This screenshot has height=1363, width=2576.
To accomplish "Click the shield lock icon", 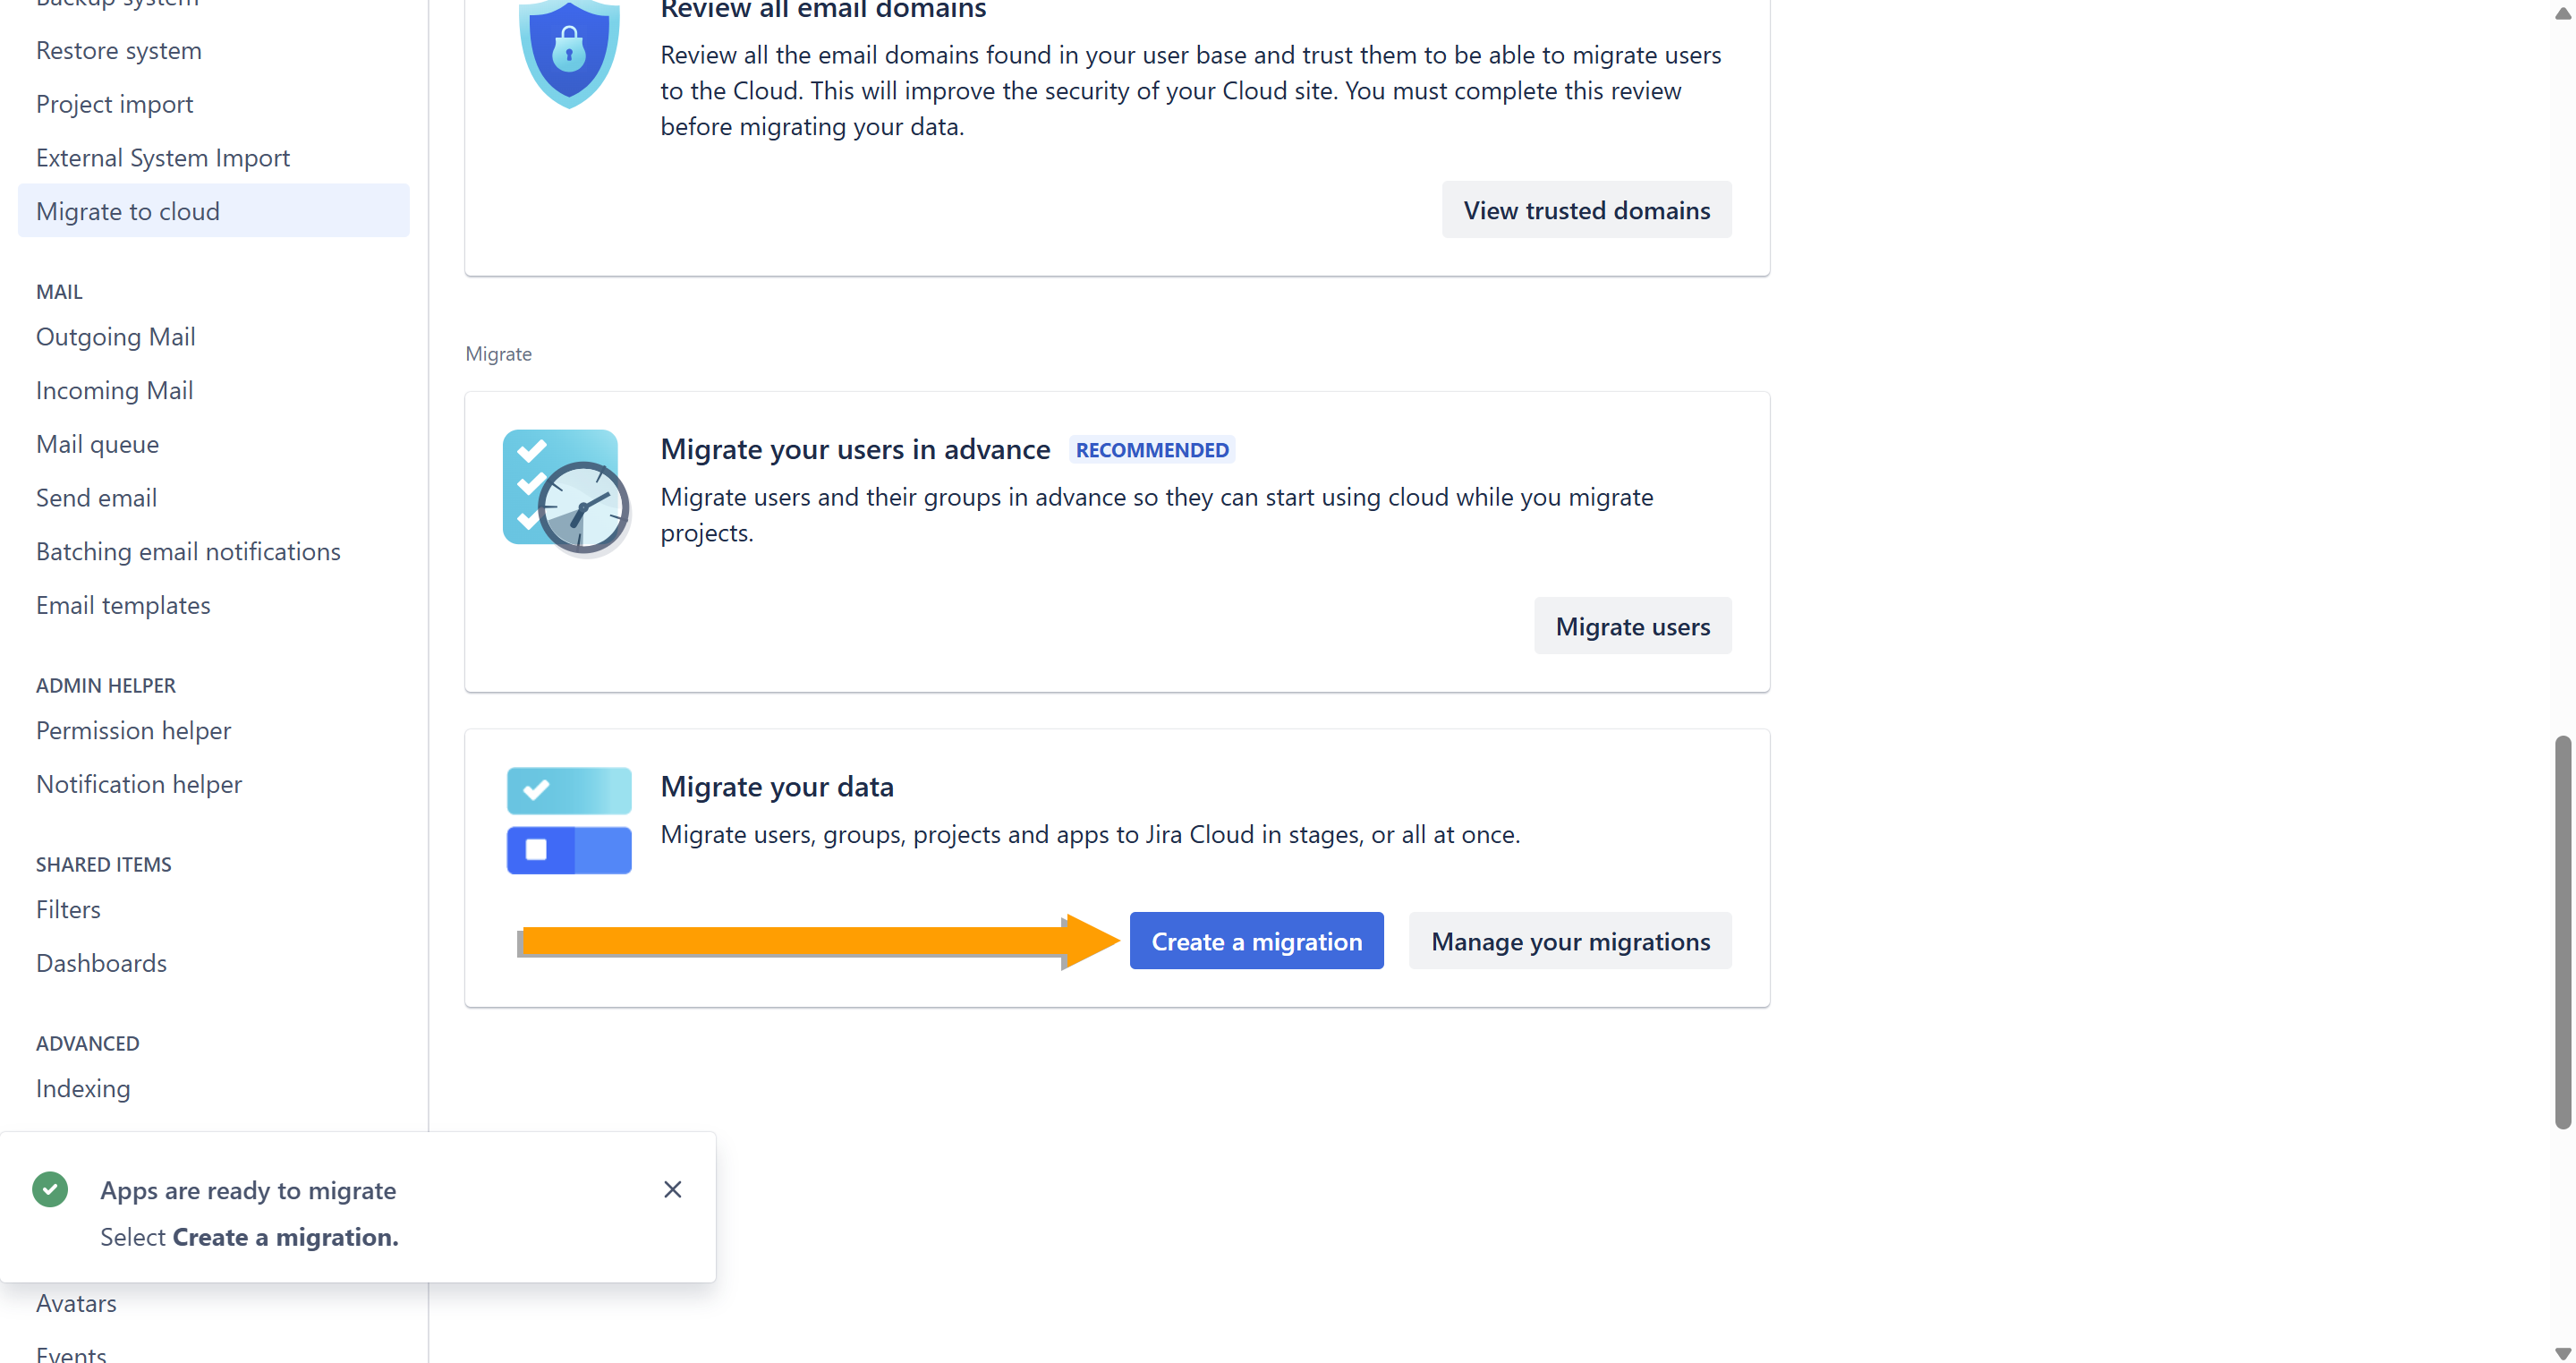I will [568, 52].
